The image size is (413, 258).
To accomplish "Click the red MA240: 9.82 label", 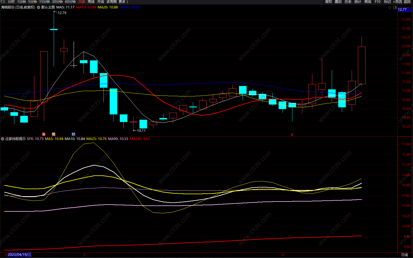I will click(140, 139).
